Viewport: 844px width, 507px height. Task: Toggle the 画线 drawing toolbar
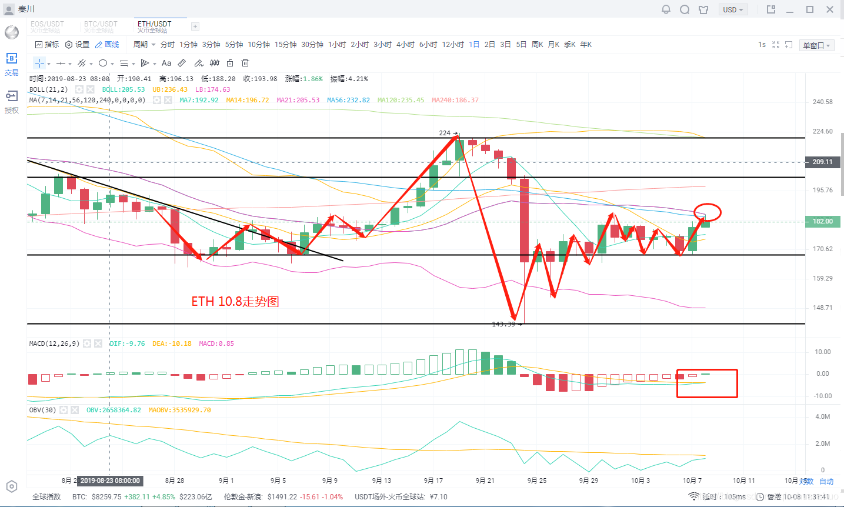point(107,45)
